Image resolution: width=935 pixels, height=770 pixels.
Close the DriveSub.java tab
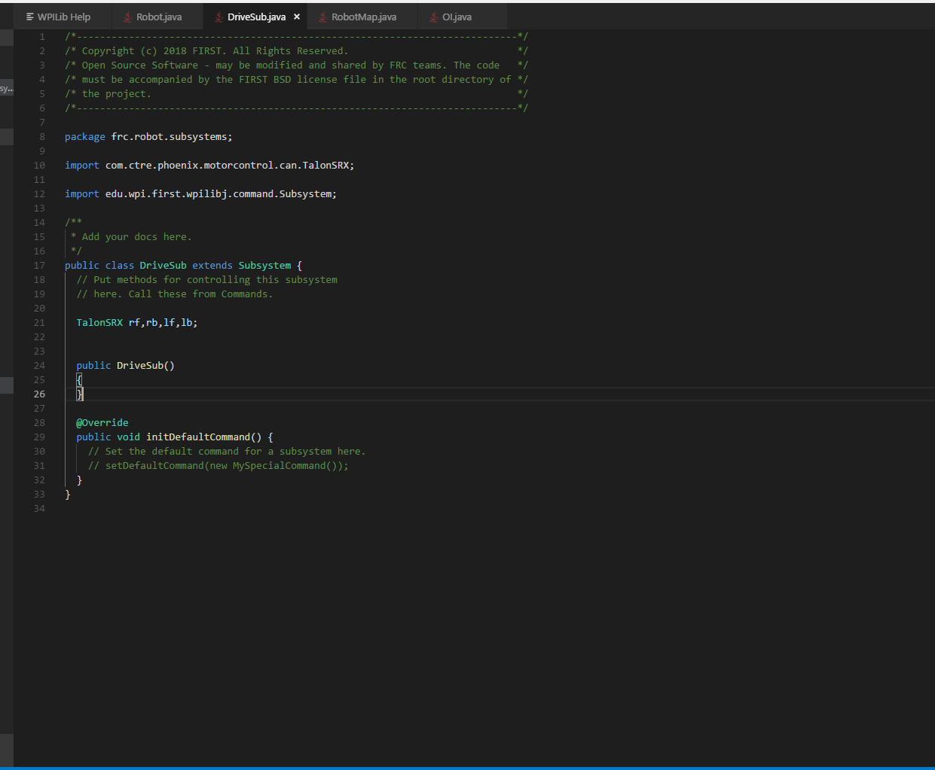(x=297, y=17)
